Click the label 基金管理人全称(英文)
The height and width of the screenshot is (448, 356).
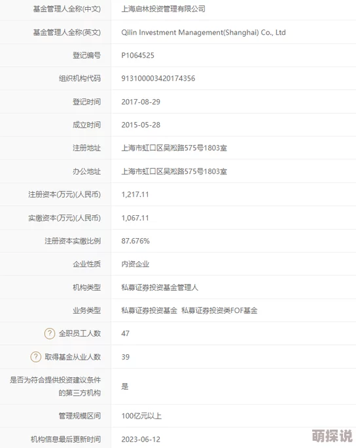pos(67,32)
